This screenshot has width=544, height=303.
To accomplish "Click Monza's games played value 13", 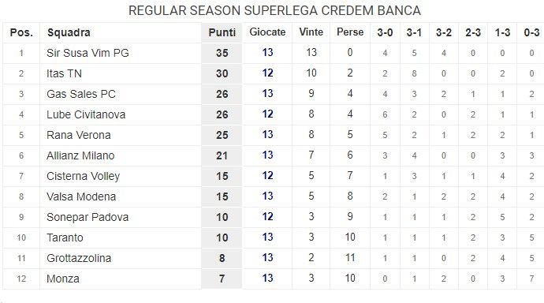I will [267, 278].
